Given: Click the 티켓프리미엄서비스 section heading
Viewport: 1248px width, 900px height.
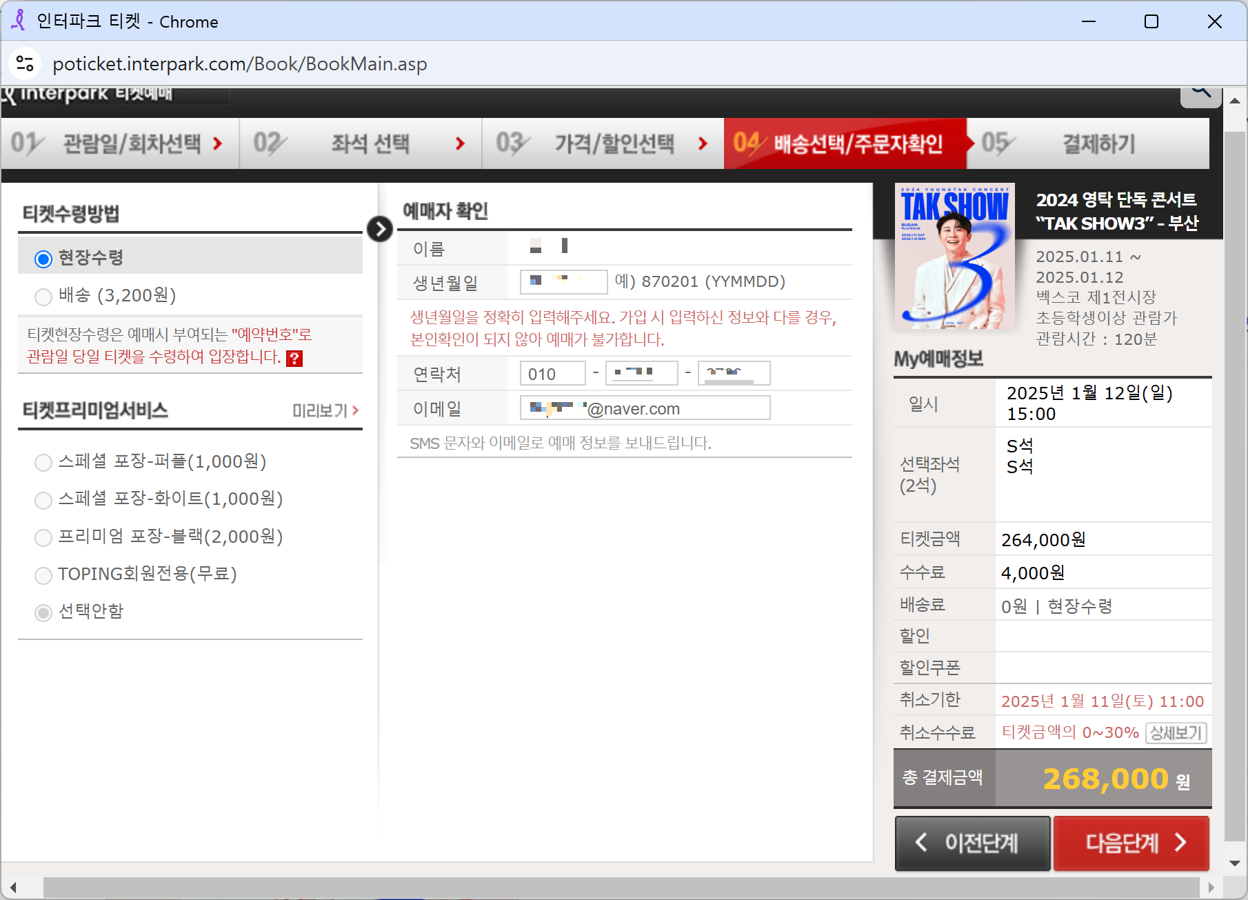Looking at the screenshot, I should [95, 410].
